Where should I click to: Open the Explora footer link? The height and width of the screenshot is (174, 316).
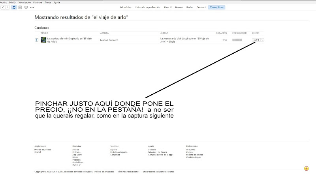tap(114, 150)
